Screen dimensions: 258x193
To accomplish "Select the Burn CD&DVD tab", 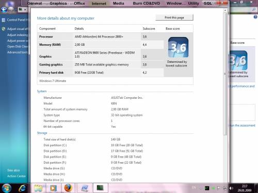I will tap(147, 4).
